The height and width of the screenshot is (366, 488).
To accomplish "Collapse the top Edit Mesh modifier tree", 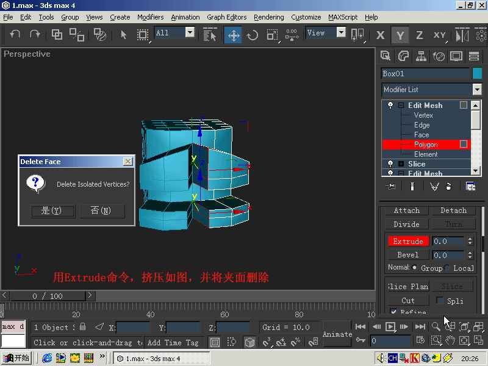I will point(401,105).
